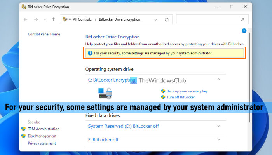272x155 pixels.
Task: Close the BitLocker Drive Encryption window
Action: (x=245, y=7)
